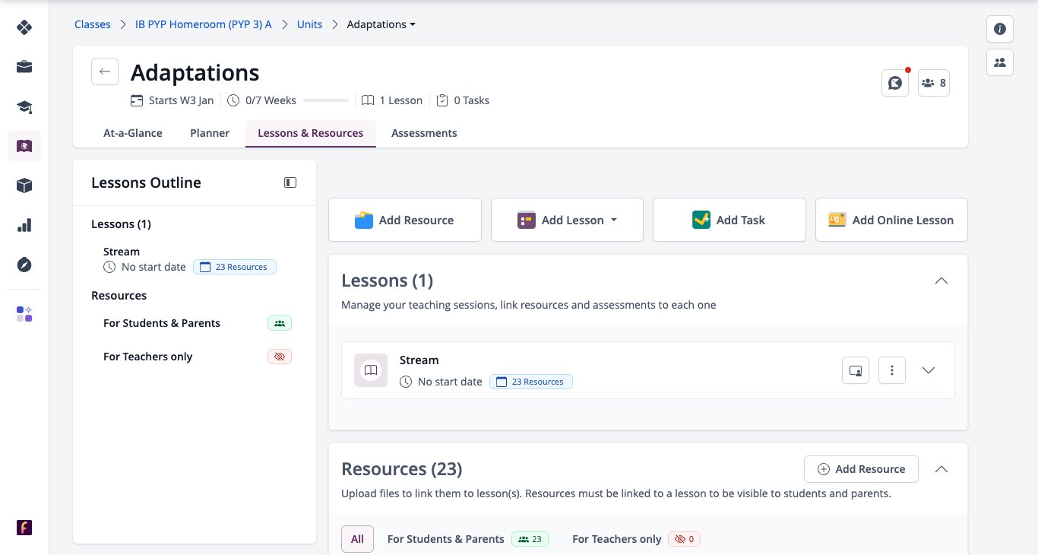Open the apps grid icon in the sidebar
Image resolution: width=1038 pixels, height=555 pixels.
(x=24, y=314)
